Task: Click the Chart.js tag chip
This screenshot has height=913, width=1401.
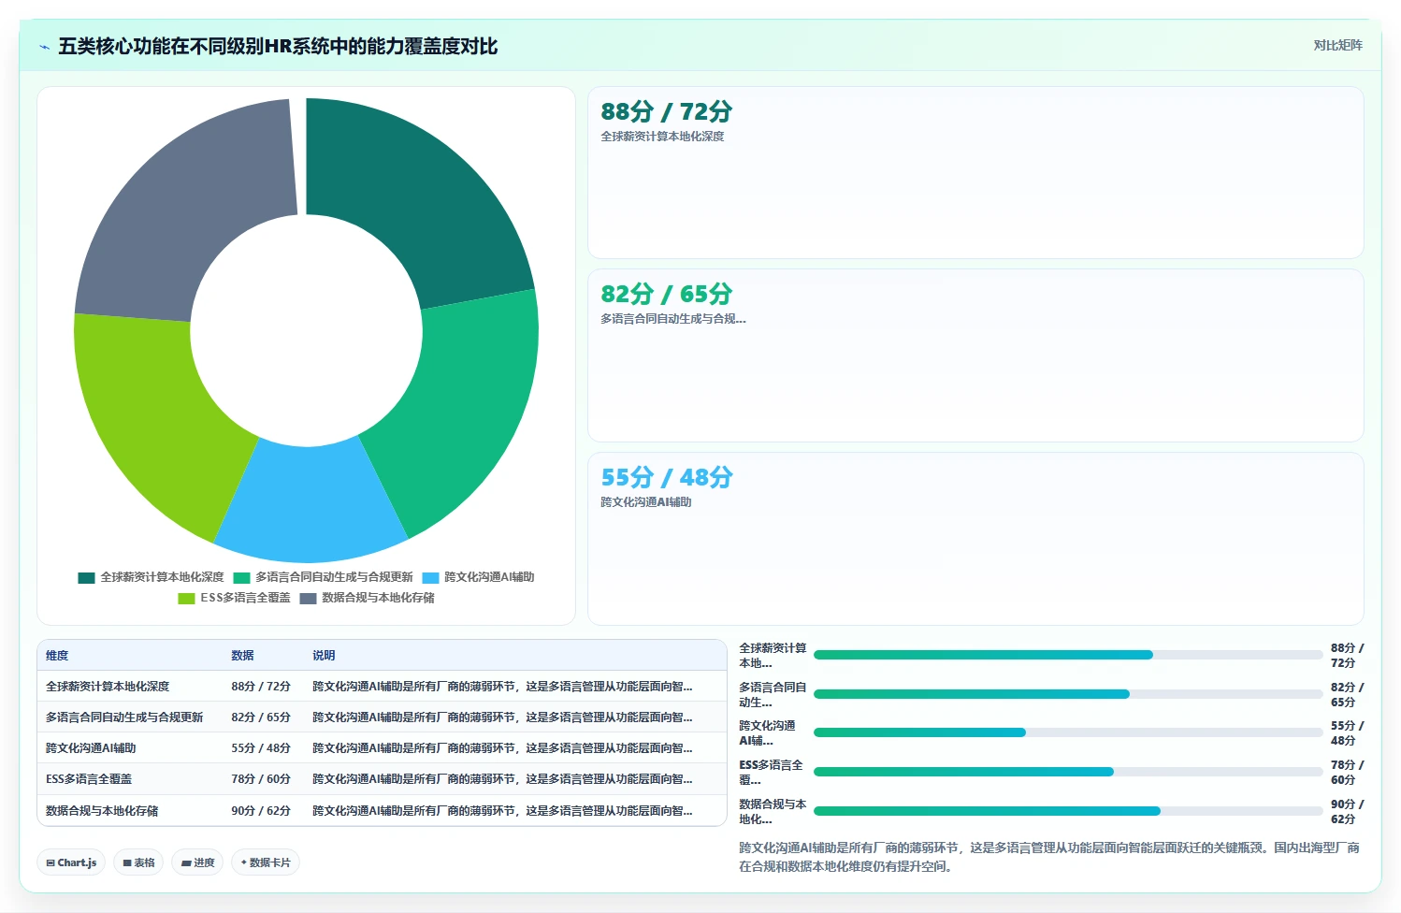Action: (72, 862)
